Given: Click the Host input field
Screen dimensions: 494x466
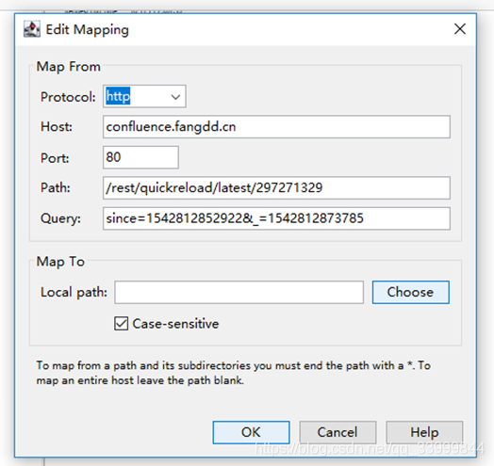Looking at the screenshot, I should tap(276, 127).
